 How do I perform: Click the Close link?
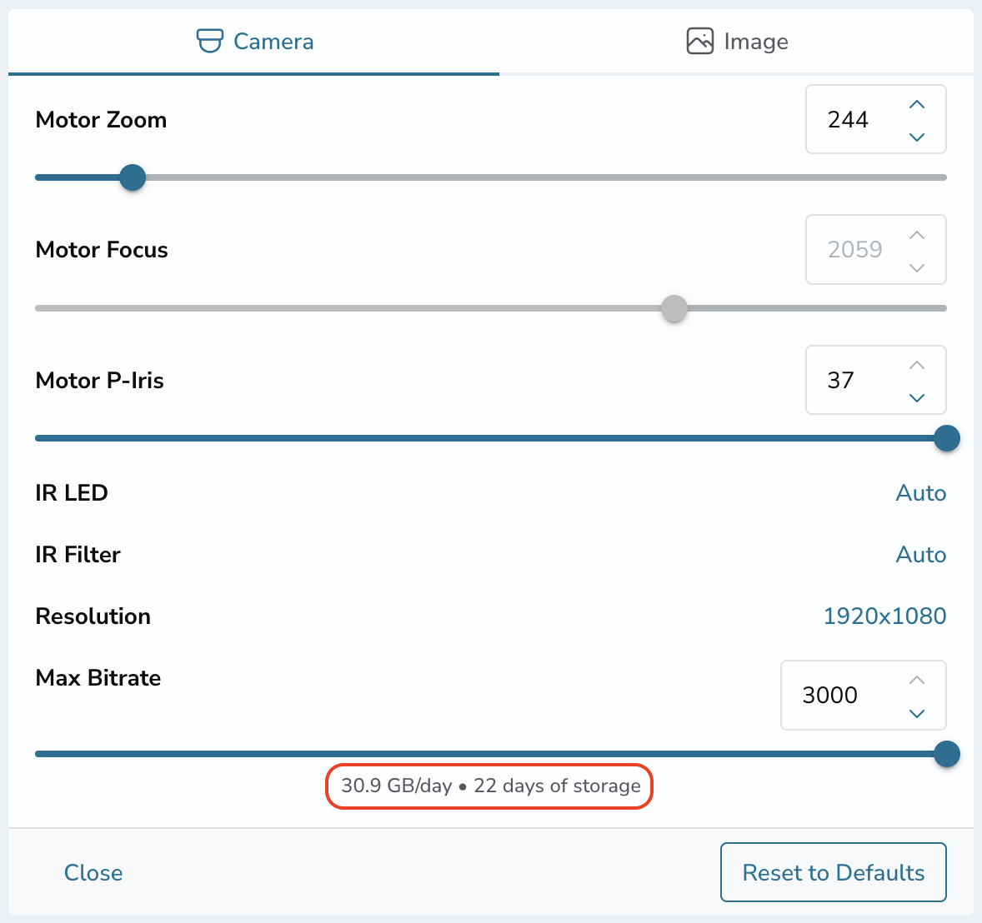(93, 873)
